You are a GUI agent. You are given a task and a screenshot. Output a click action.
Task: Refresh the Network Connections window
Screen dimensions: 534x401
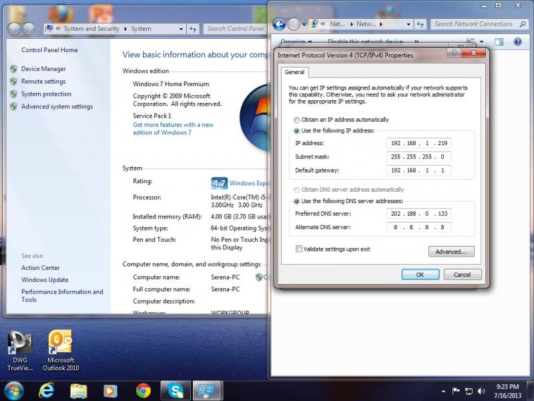(x=421, y=24)
